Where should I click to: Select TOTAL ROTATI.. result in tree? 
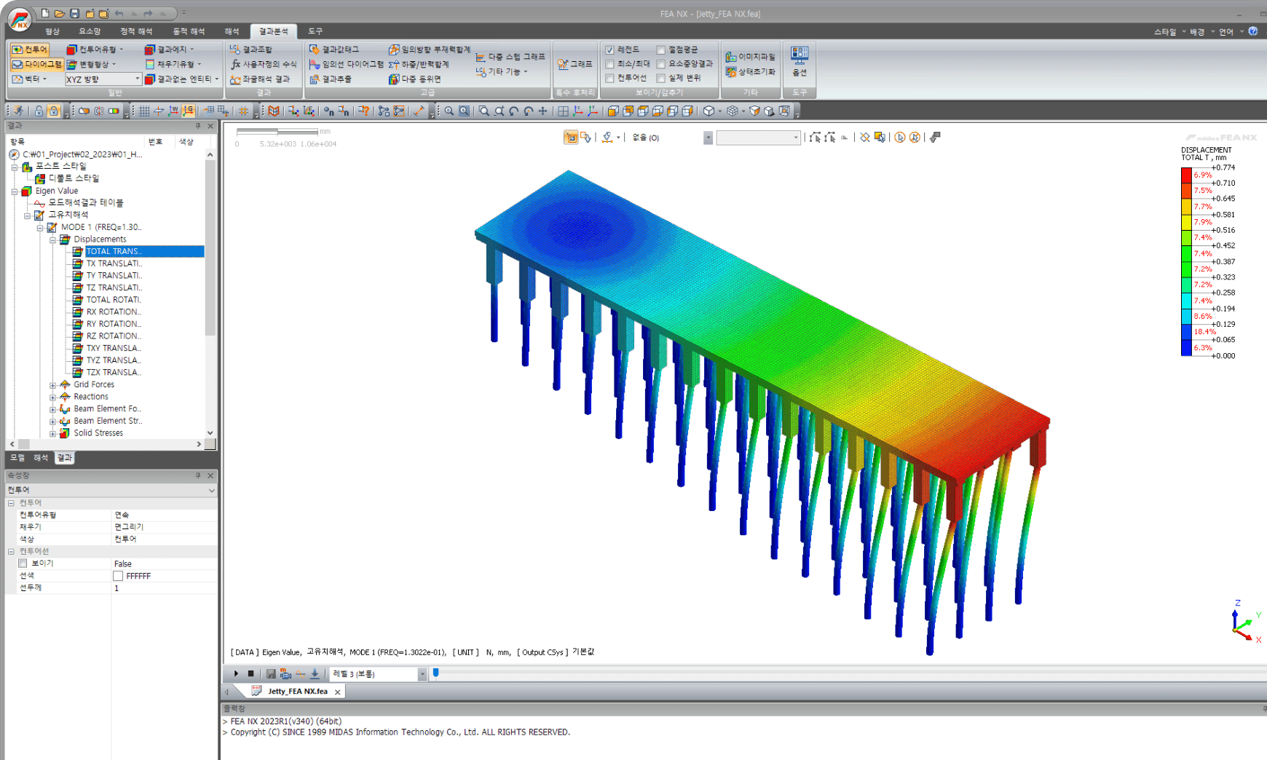(114, 300)
